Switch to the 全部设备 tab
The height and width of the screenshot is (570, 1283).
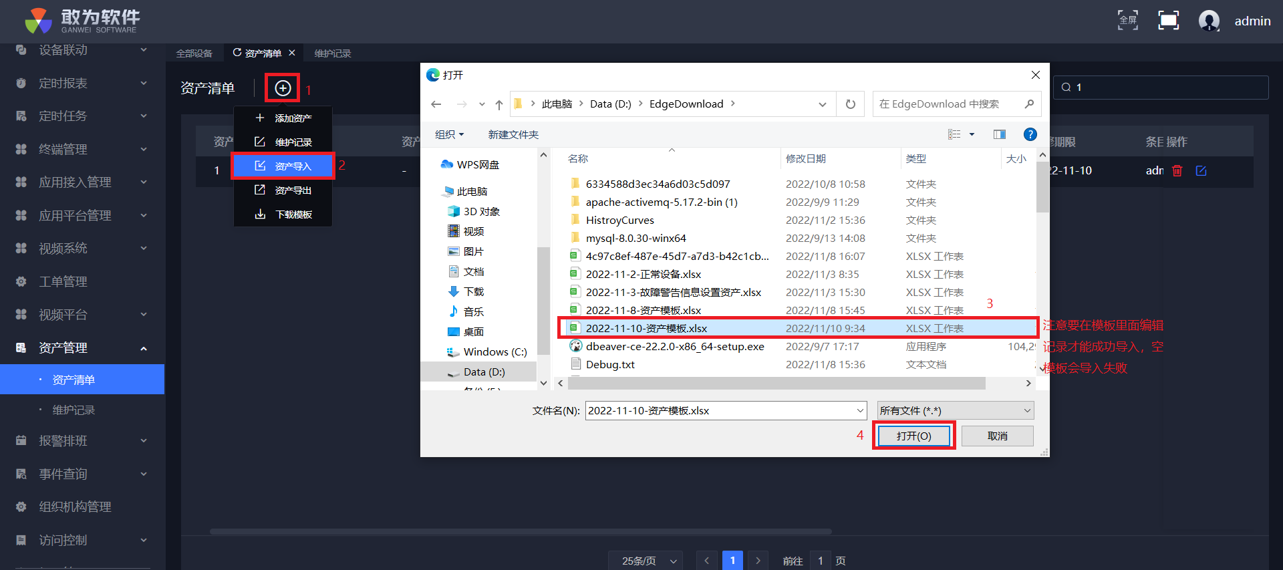[194, 53]
